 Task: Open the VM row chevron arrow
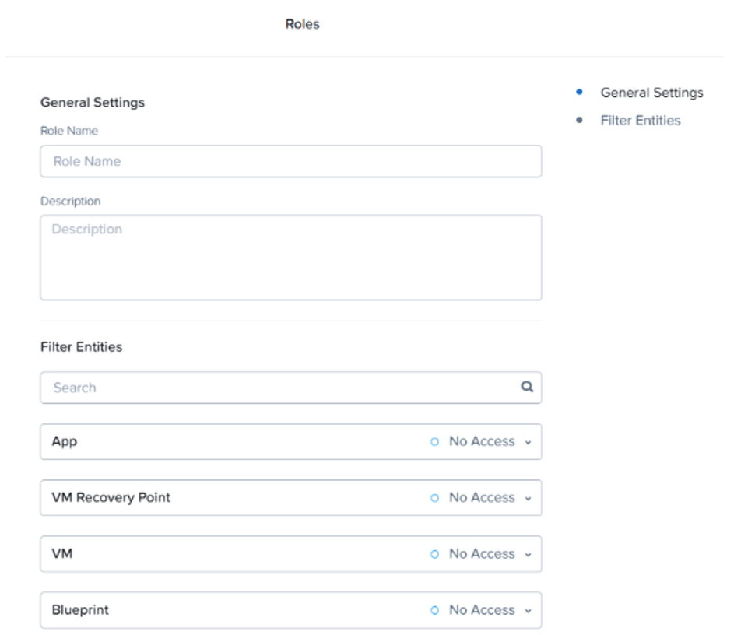529,555
